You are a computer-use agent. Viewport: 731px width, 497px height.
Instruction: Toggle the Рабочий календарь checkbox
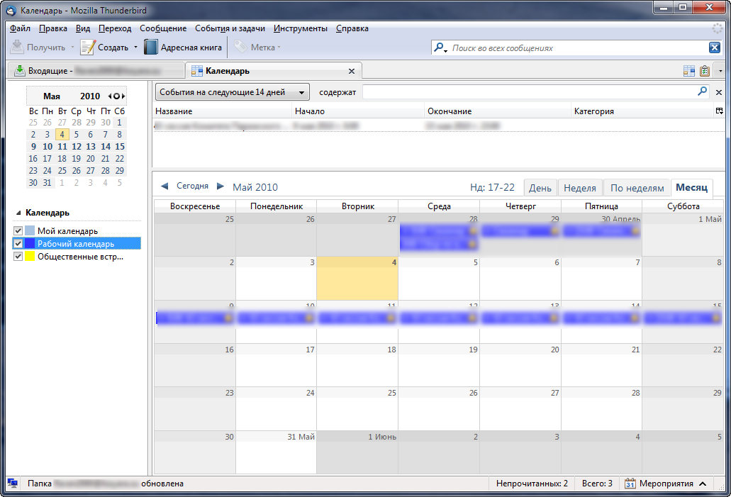(x=18, y=244)
